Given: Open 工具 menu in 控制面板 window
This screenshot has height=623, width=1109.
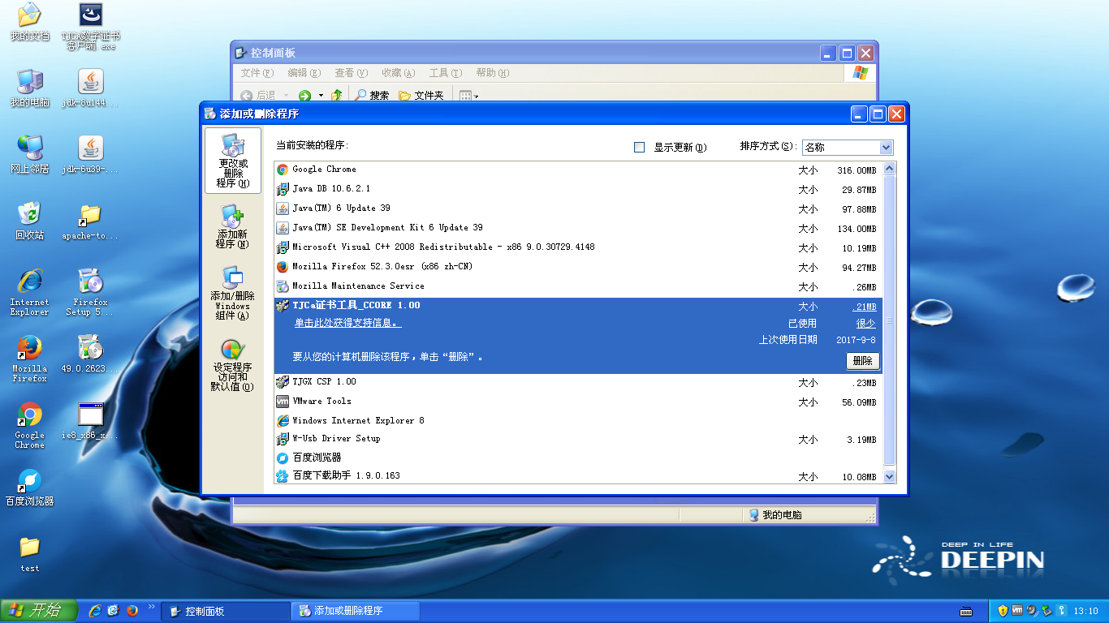Looking at the screenshot, I should coord(445,73).
